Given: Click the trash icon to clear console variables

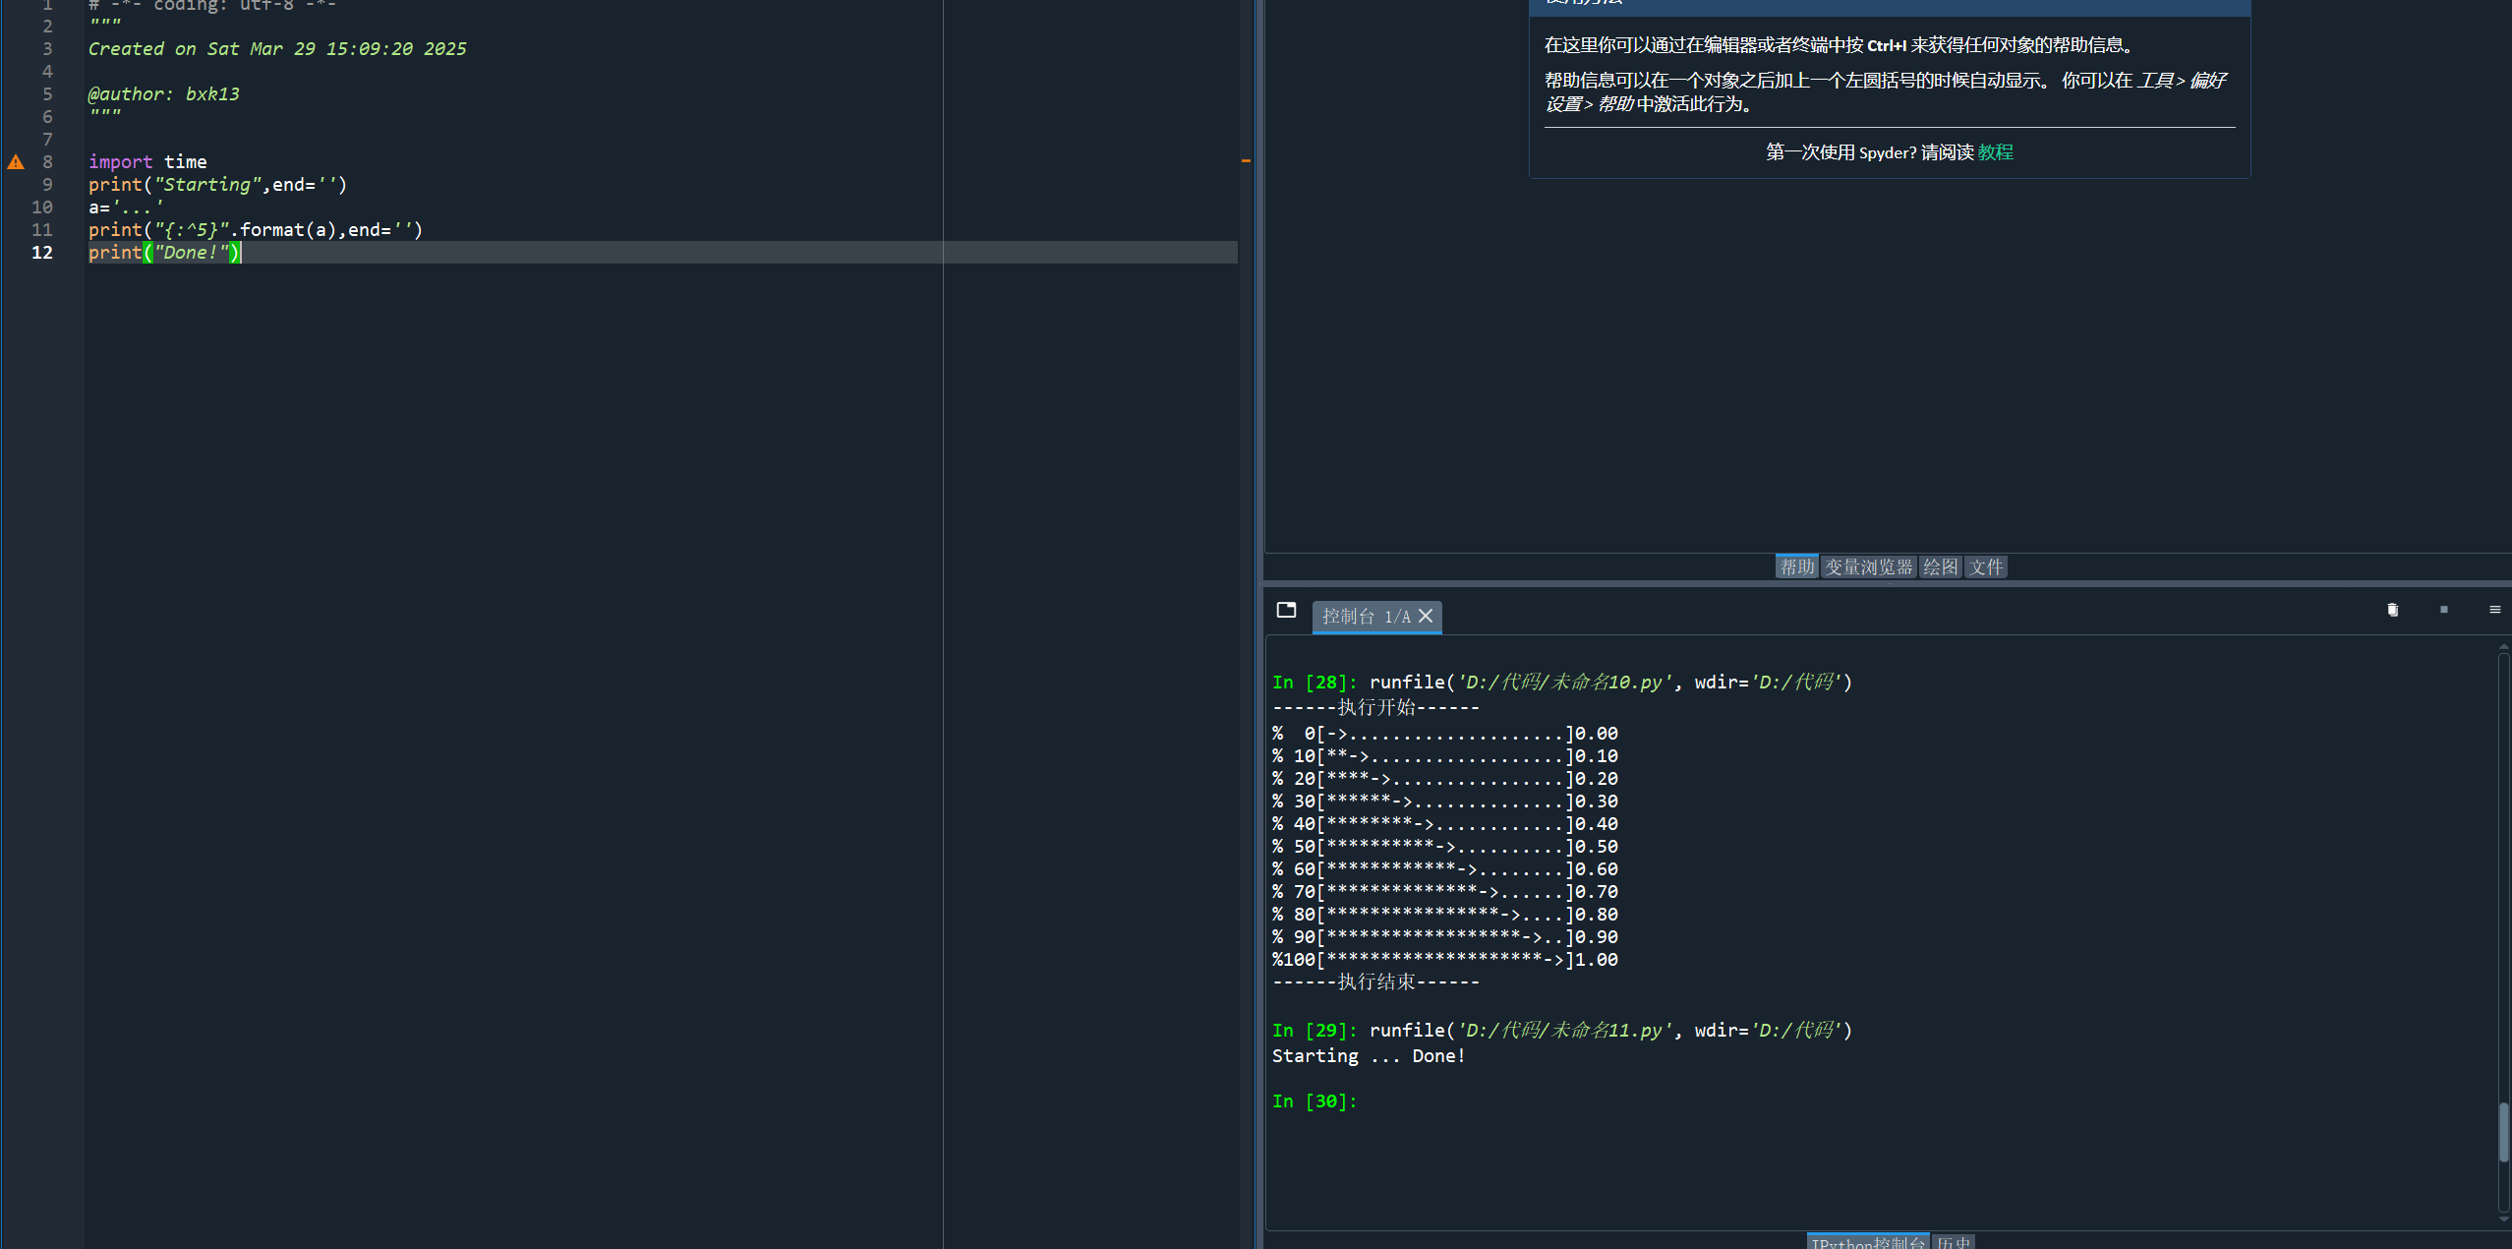Looking at the screenshot, I should tap(2392, 610).
